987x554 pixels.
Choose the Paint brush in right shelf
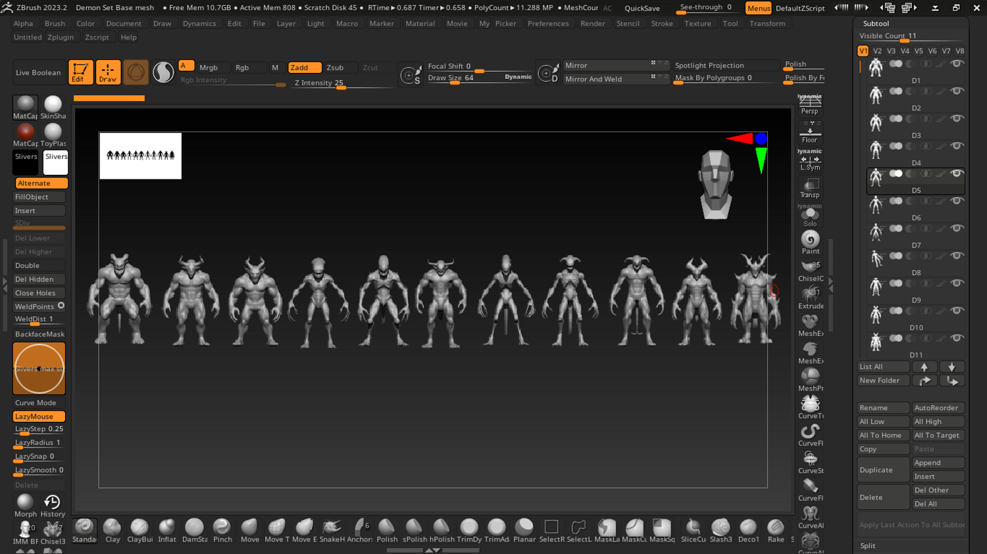[811, 242]
